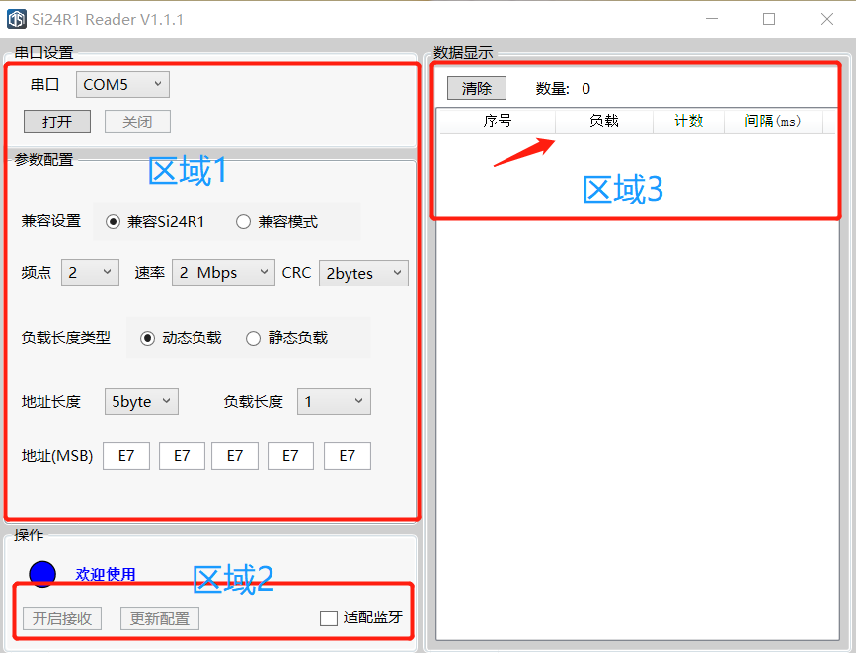Click the 序号 column header
Image resolution: width=856 pixels, height=653 pixels.
tap(498, 121)
